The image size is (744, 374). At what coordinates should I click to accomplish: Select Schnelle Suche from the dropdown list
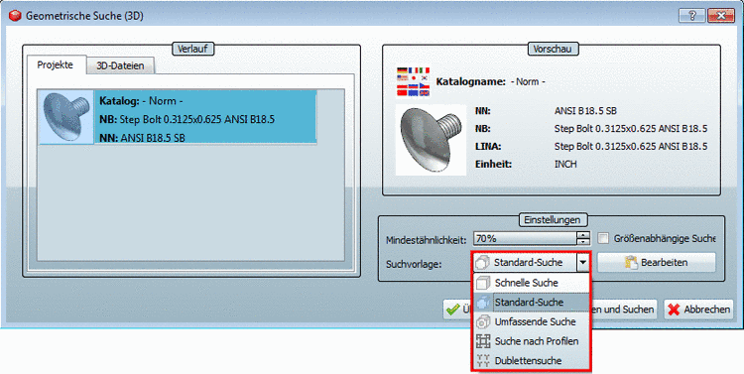(532, 283)
